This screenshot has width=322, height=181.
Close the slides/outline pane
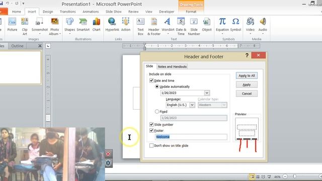pos(40,46)
